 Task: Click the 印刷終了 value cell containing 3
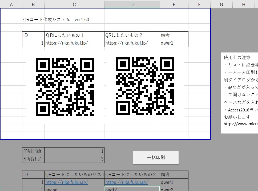click(x=74, y=159)
